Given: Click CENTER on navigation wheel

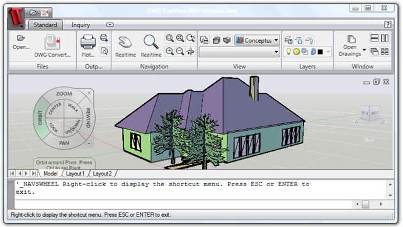Looking at the screenshot, I should [55, 109].
